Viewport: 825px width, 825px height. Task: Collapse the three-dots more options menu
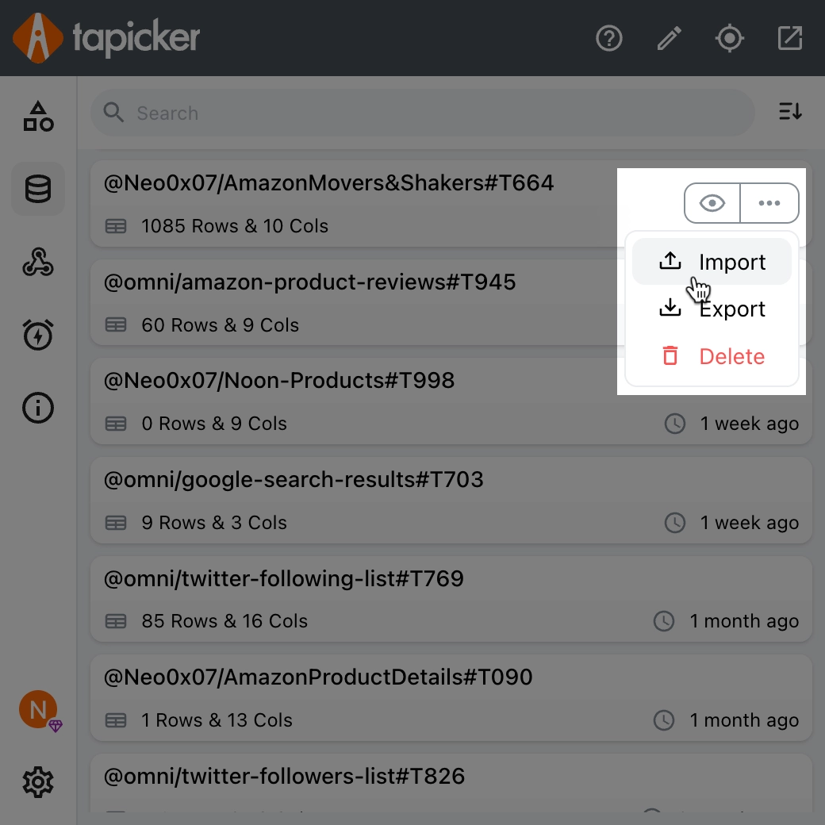(x=769, y=203)
